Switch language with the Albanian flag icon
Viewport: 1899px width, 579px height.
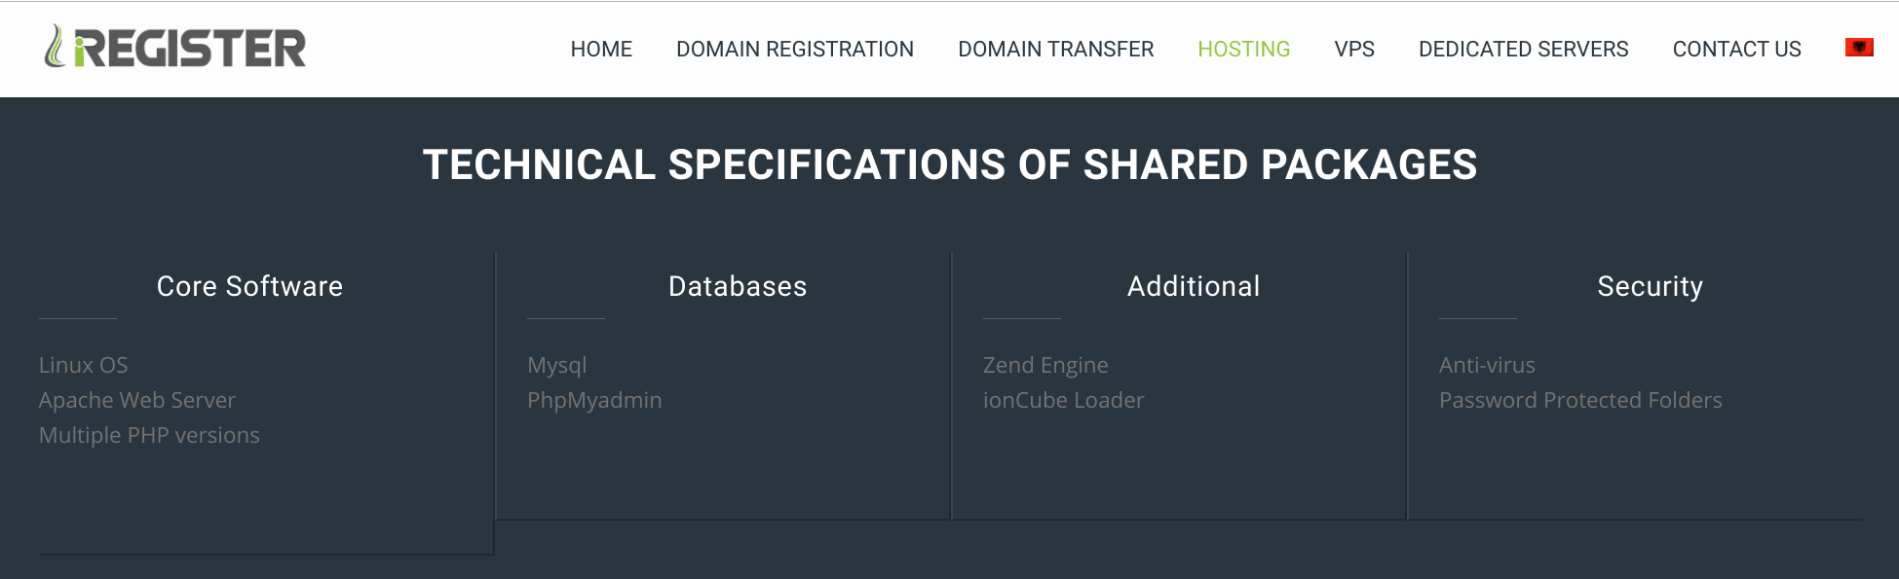(1859, 47)
